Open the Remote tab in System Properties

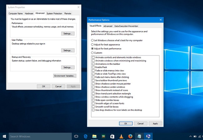[x=68, y=13]
